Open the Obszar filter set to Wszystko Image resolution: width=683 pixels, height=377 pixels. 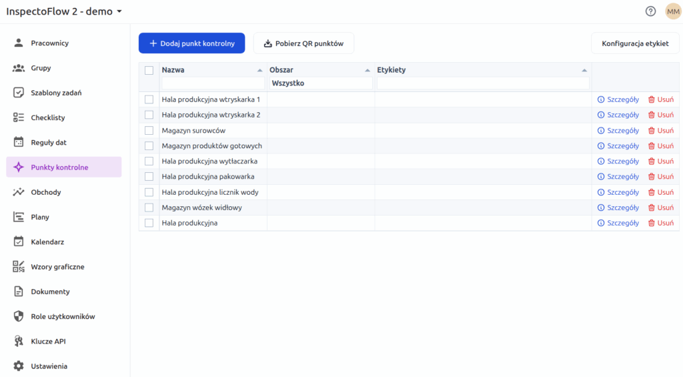(x=321, y=83)
